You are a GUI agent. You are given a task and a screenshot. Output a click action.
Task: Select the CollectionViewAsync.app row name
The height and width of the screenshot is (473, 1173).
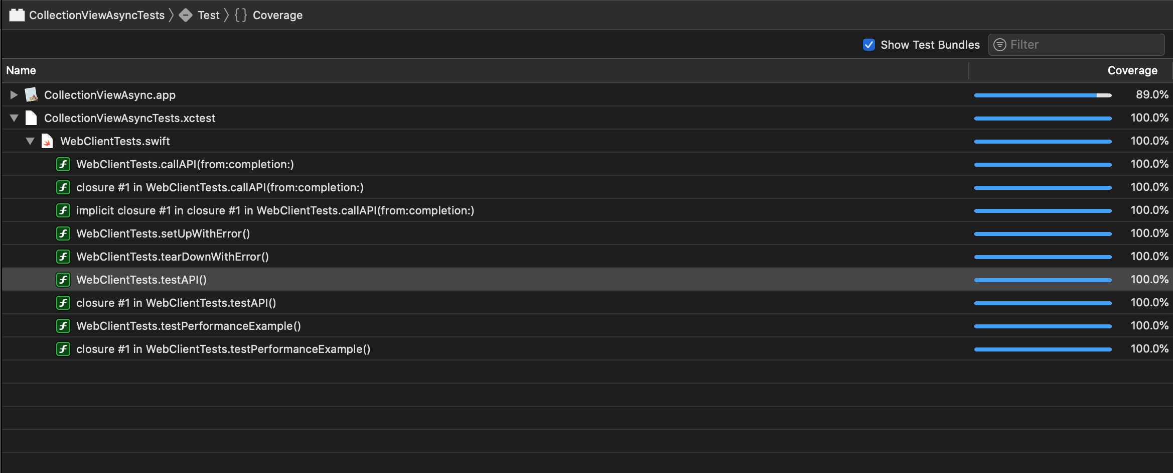110,95
